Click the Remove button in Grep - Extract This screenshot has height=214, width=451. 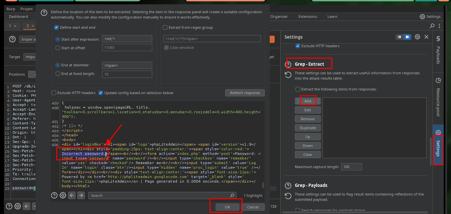[308, 119]
